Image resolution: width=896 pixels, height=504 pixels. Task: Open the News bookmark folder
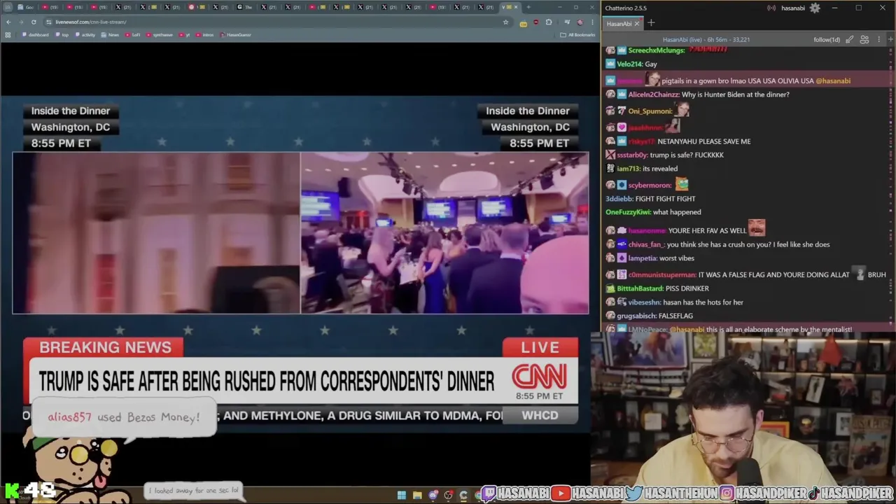[111, 34]
